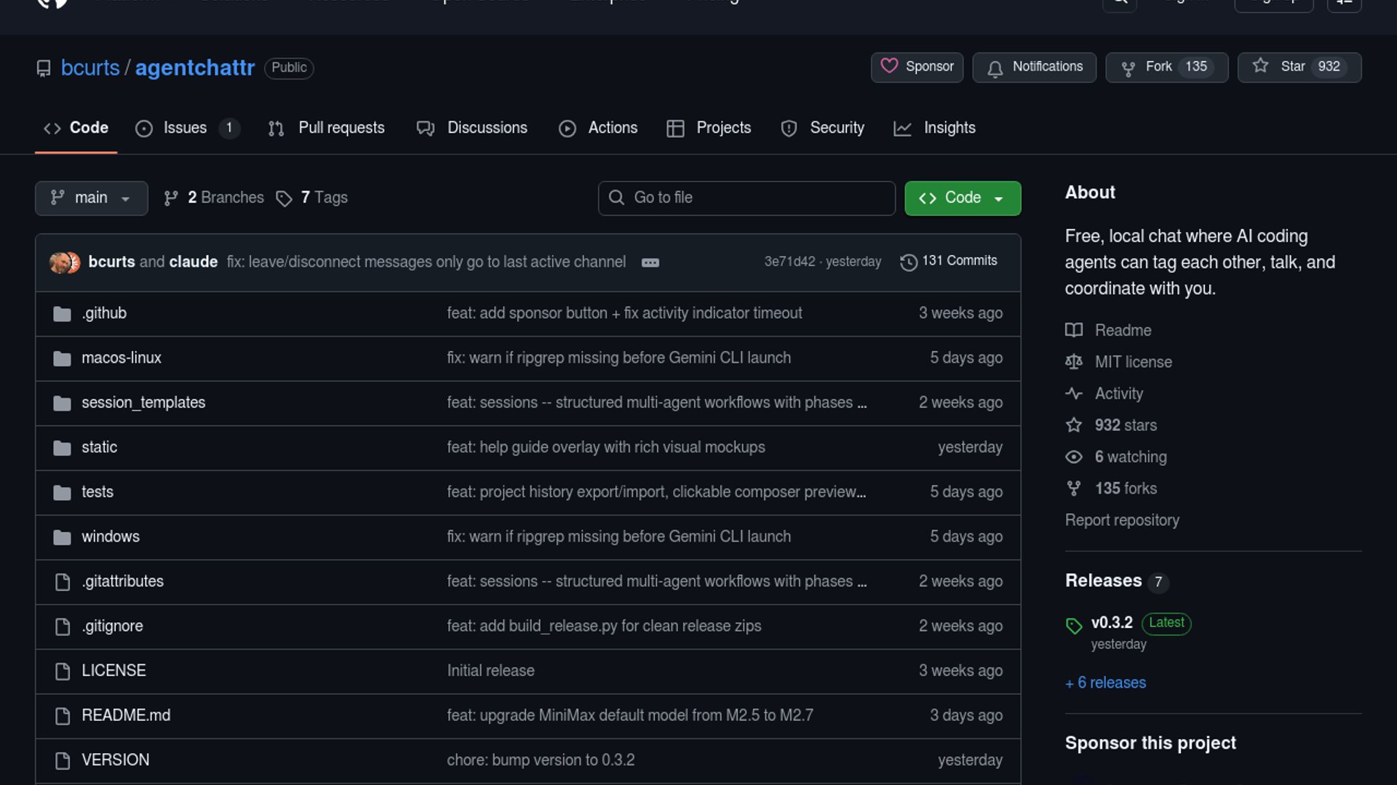The image size is (1397, 785).
Task: Open the README.md file
Action: click(x=125, y=715)
